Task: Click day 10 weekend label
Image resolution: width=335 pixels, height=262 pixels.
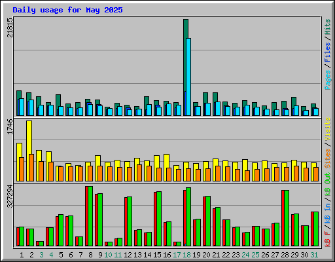Action: point(108,255)
